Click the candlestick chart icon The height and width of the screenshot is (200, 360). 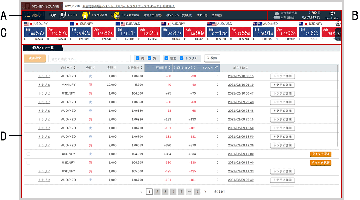[63, 15]
